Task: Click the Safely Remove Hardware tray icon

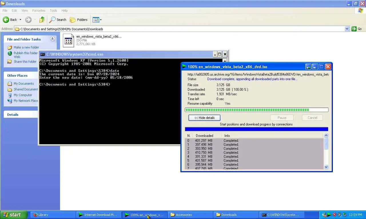Action: (x=345, y=215)
